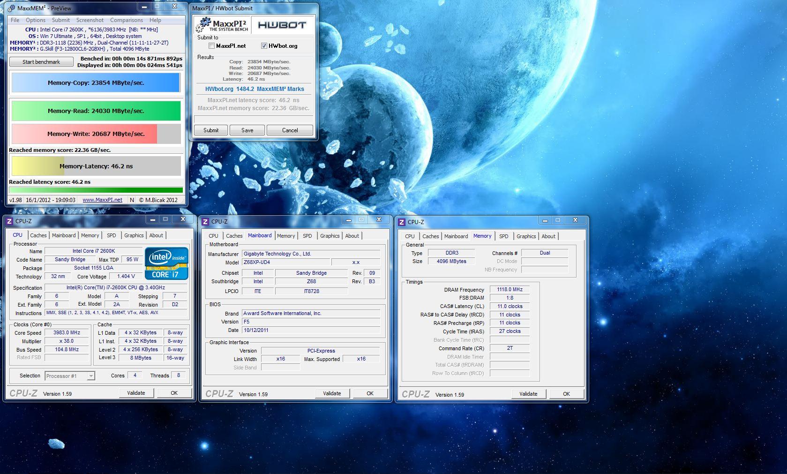787x474 pixels.
Task: Select Memory tab in first CPU-Z window
Action: tap(90, 235)
